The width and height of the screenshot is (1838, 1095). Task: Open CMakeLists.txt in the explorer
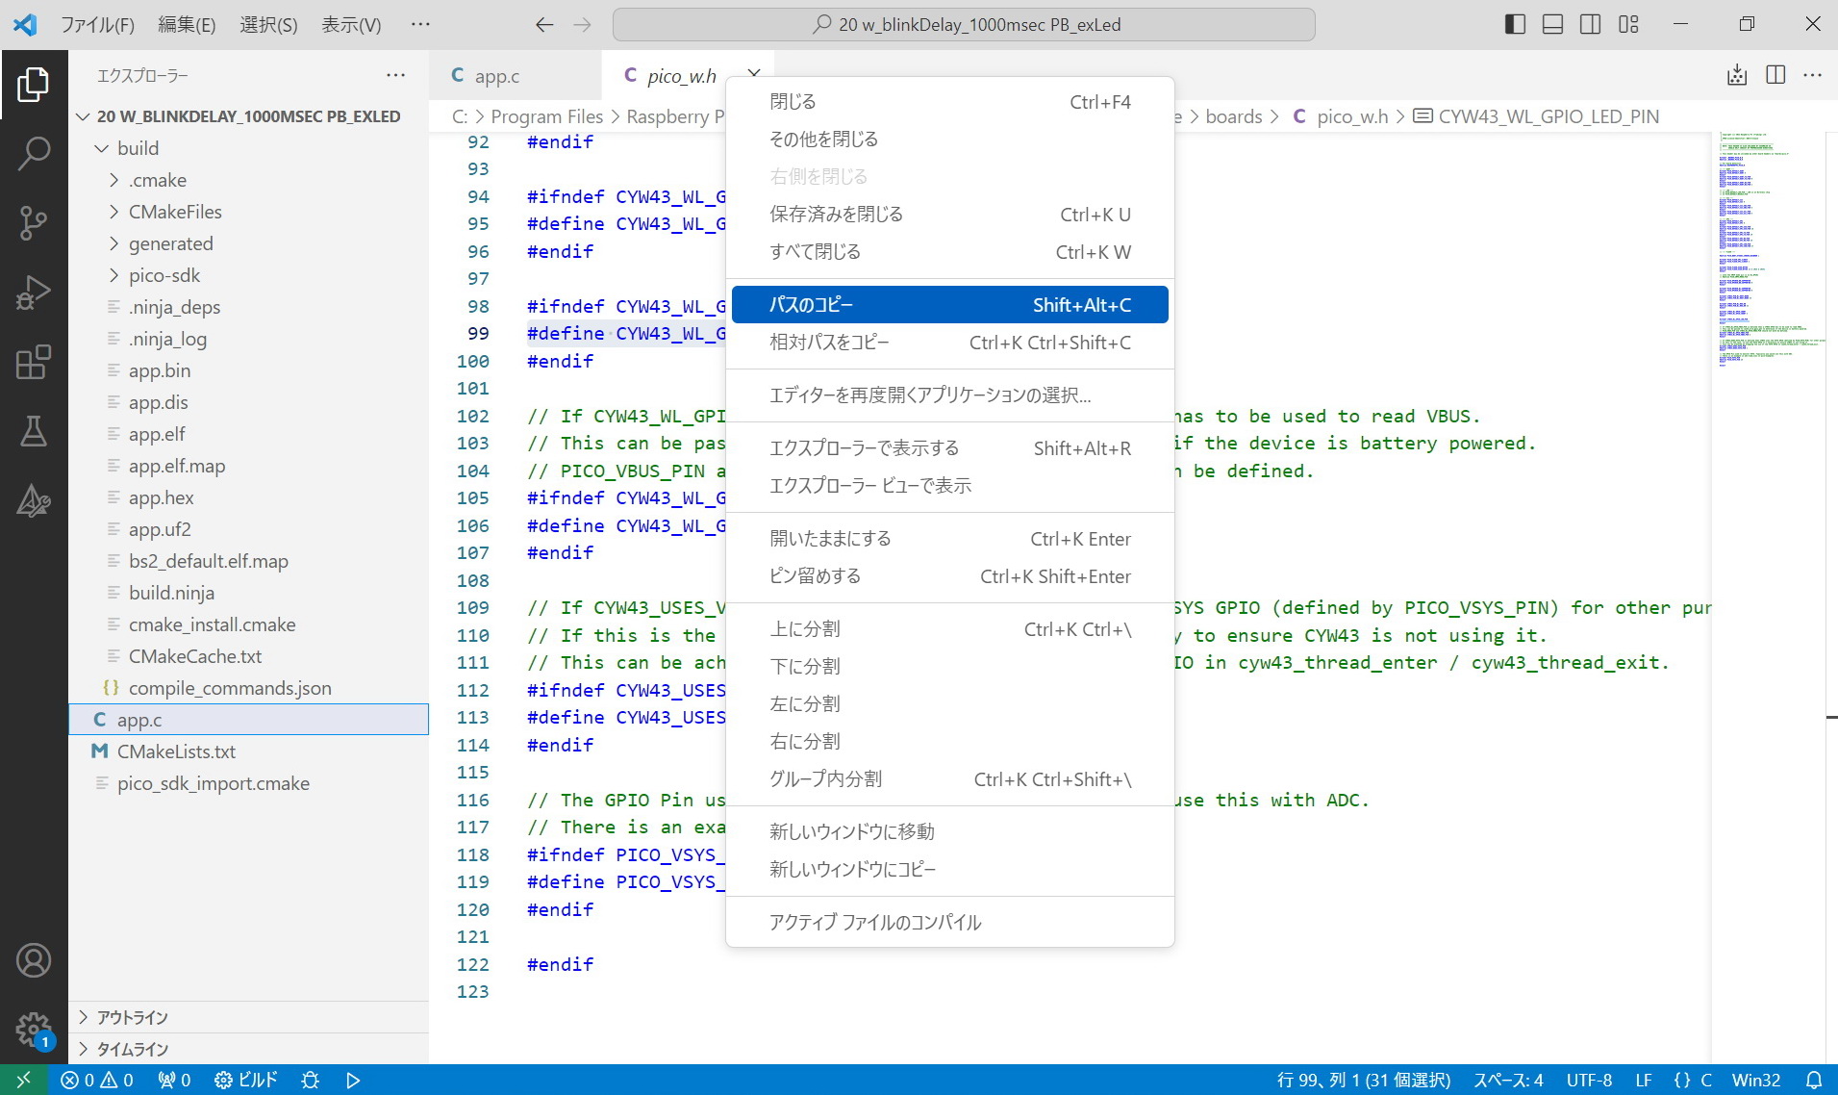pyautogui.click(x=176, y=751)
